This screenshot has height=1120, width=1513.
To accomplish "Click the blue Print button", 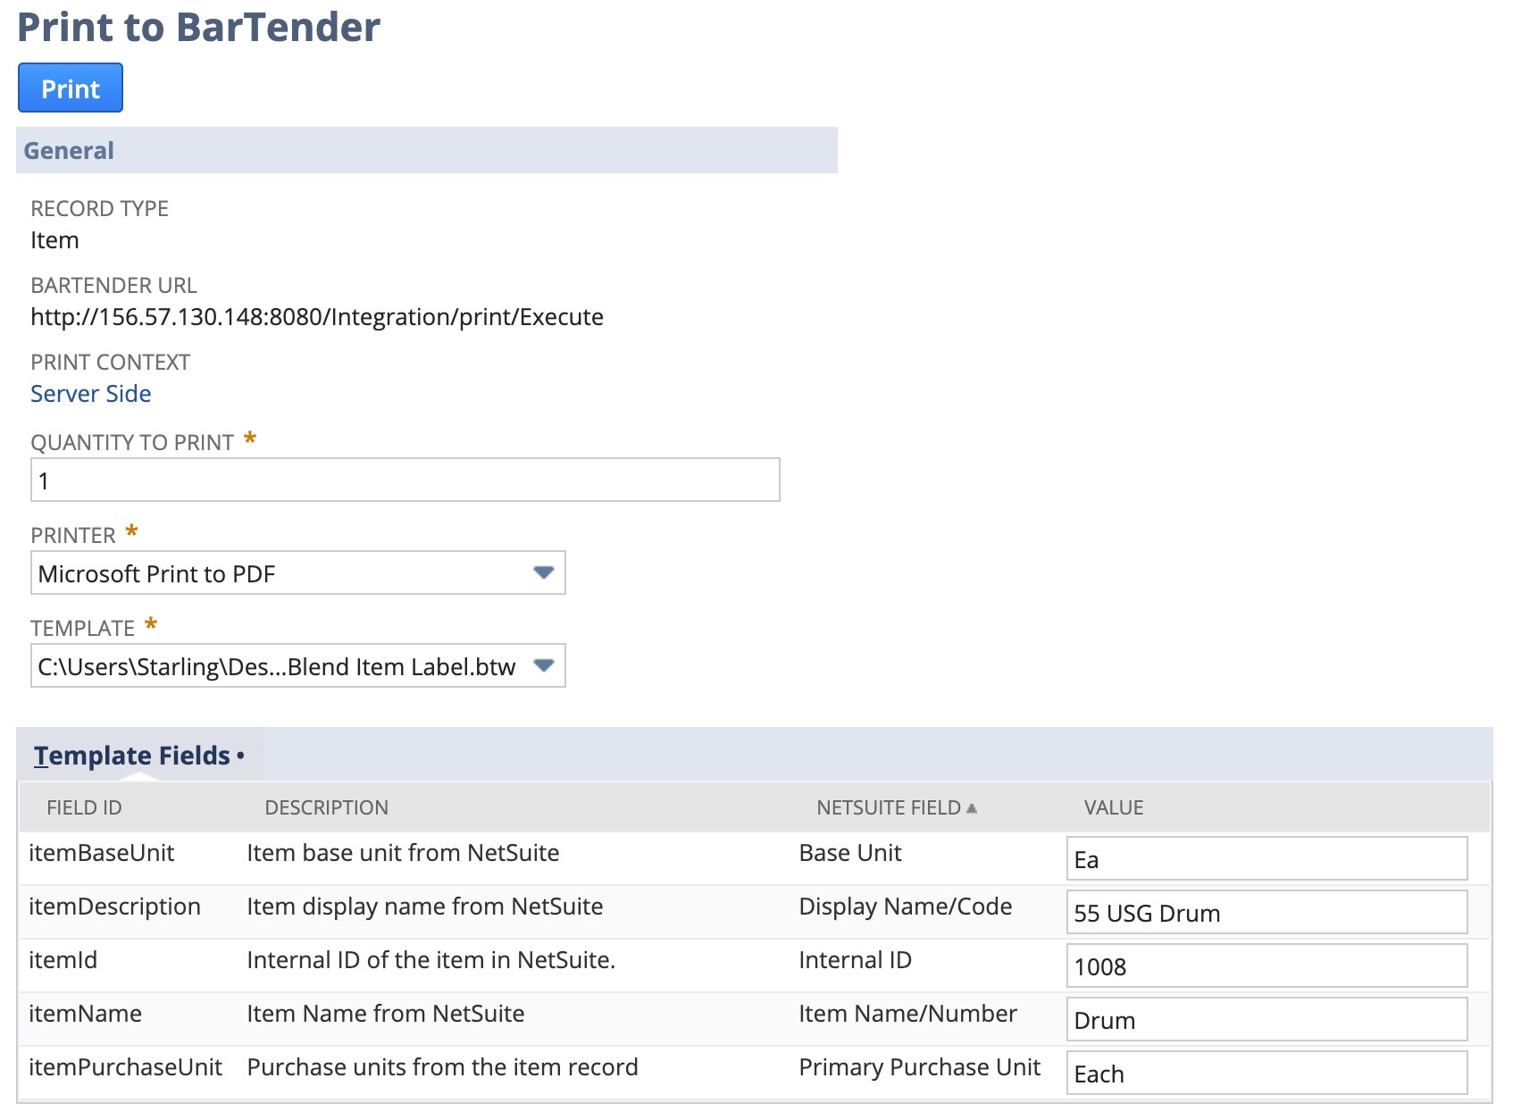I will 70,88.
